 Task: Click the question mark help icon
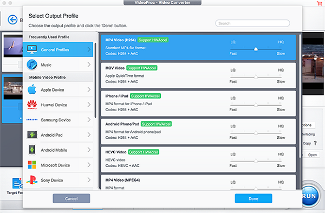[315, 143]
